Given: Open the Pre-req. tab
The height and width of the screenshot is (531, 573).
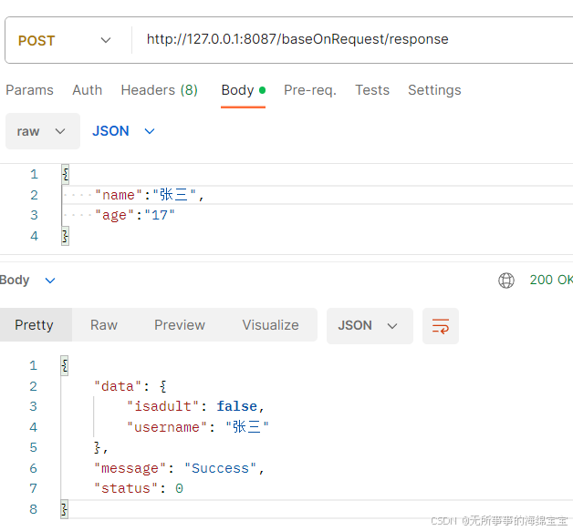Looking at the screenshot, I should 310,90.
